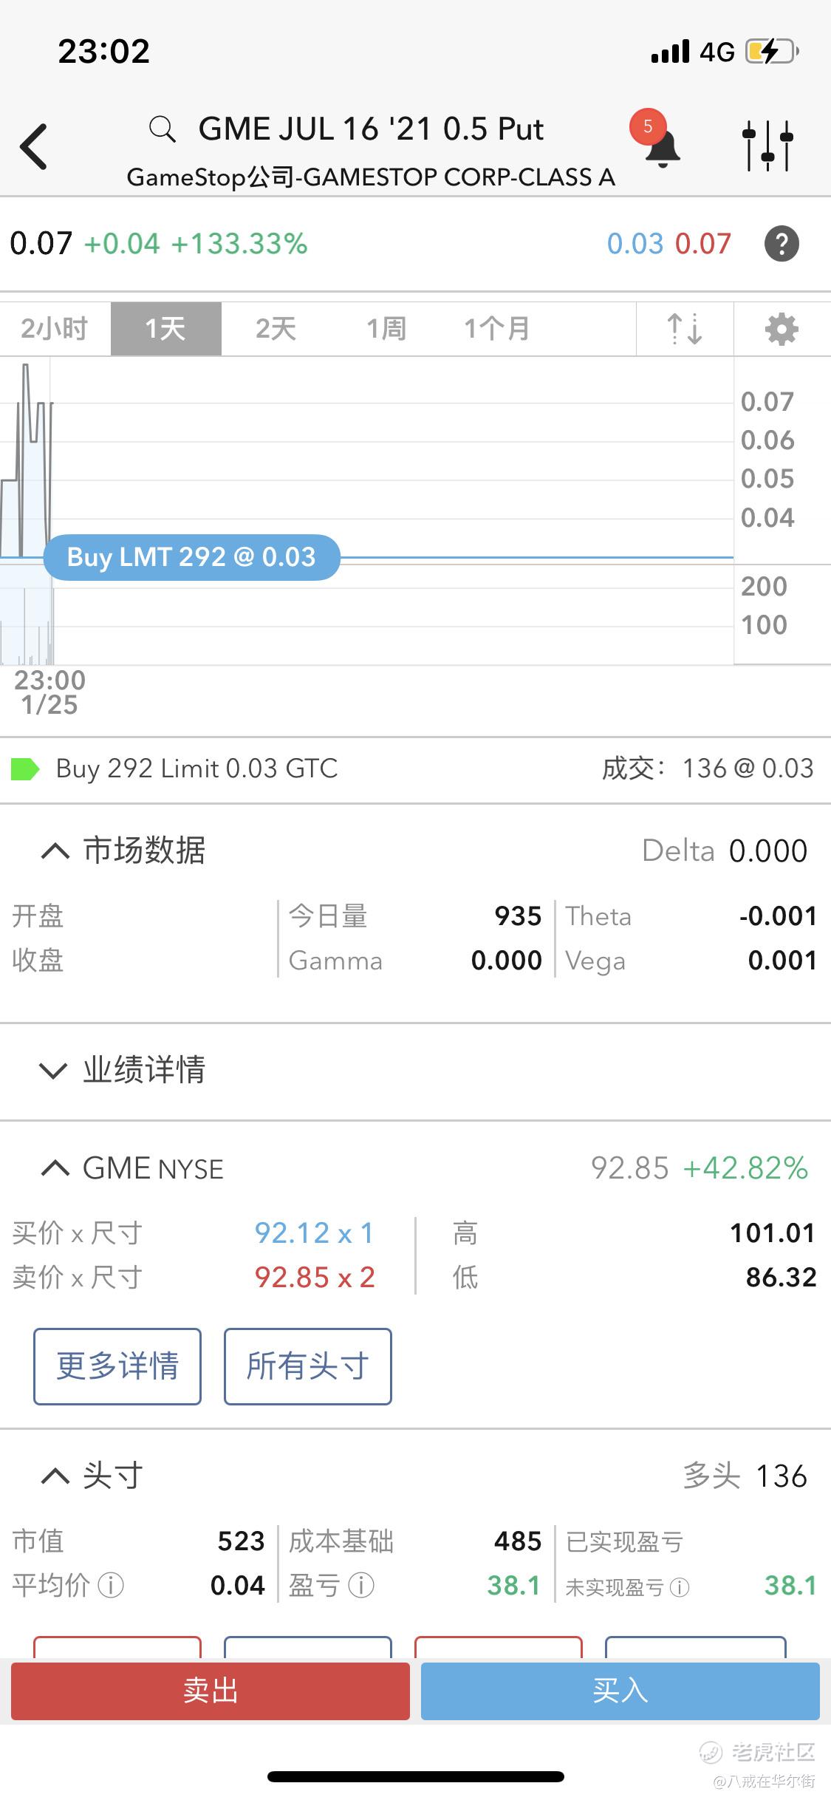Switch chart to 1个月 range

pyautogui.click(x=497, y=329)
